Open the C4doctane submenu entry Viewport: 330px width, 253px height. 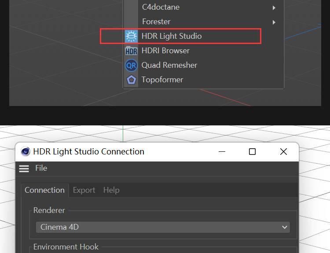click(x=204, y=7)
